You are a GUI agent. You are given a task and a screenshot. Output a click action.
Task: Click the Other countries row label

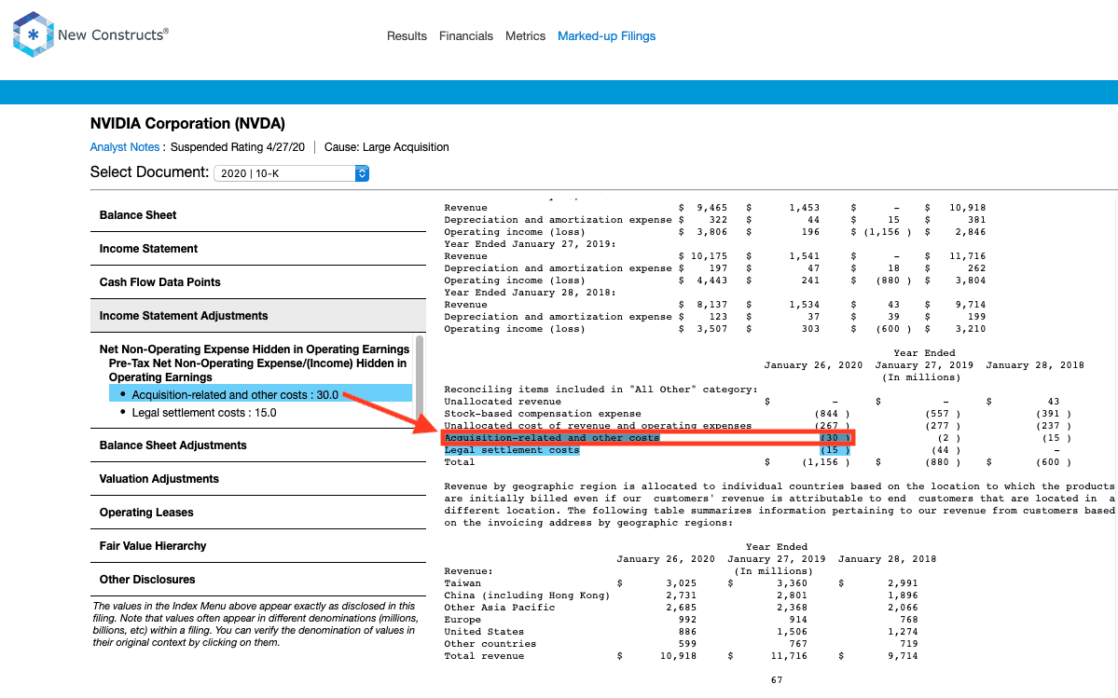tap(490, 644)
